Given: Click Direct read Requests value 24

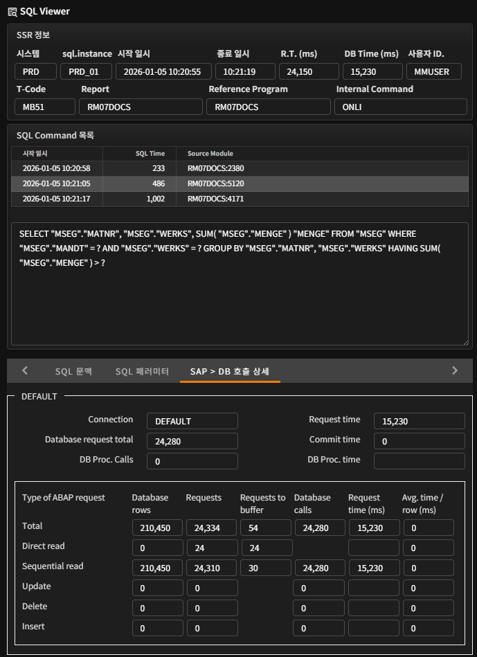Looking at the screenshot, I should (x=213, y=548).
